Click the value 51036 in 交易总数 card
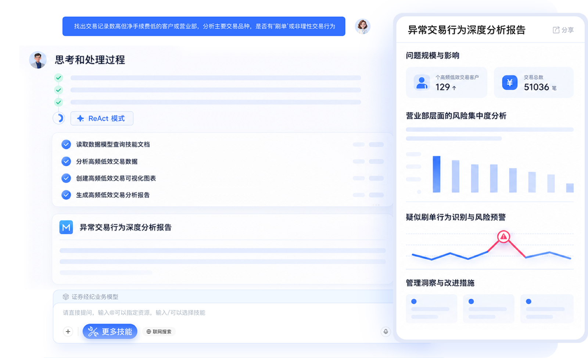This screenshot has width=588, height=358. [536, 87]
